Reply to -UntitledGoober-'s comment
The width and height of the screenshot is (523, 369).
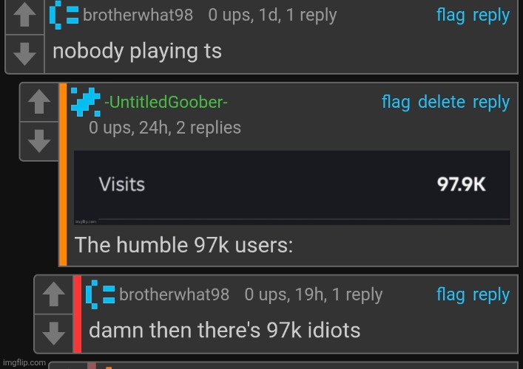pos(491,102)
